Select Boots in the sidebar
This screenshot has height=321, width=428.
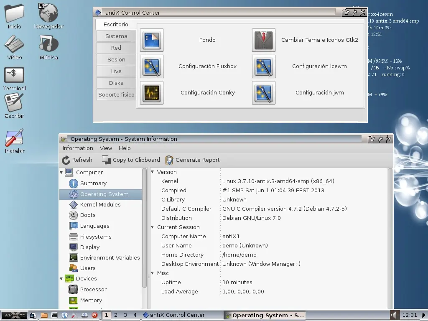[x=88, y=215]
